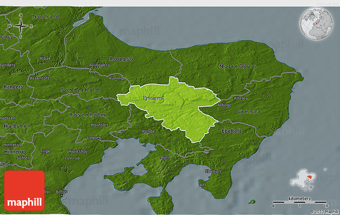
Task: Click the Rosenholm region label
Action: (87, 115)
